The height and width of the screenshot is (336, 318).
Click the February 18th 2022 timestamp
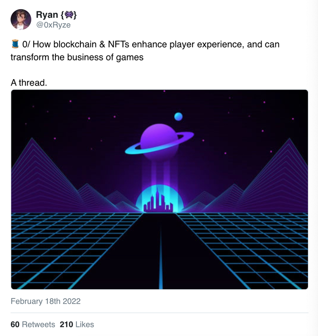click(x=45, y=301)
